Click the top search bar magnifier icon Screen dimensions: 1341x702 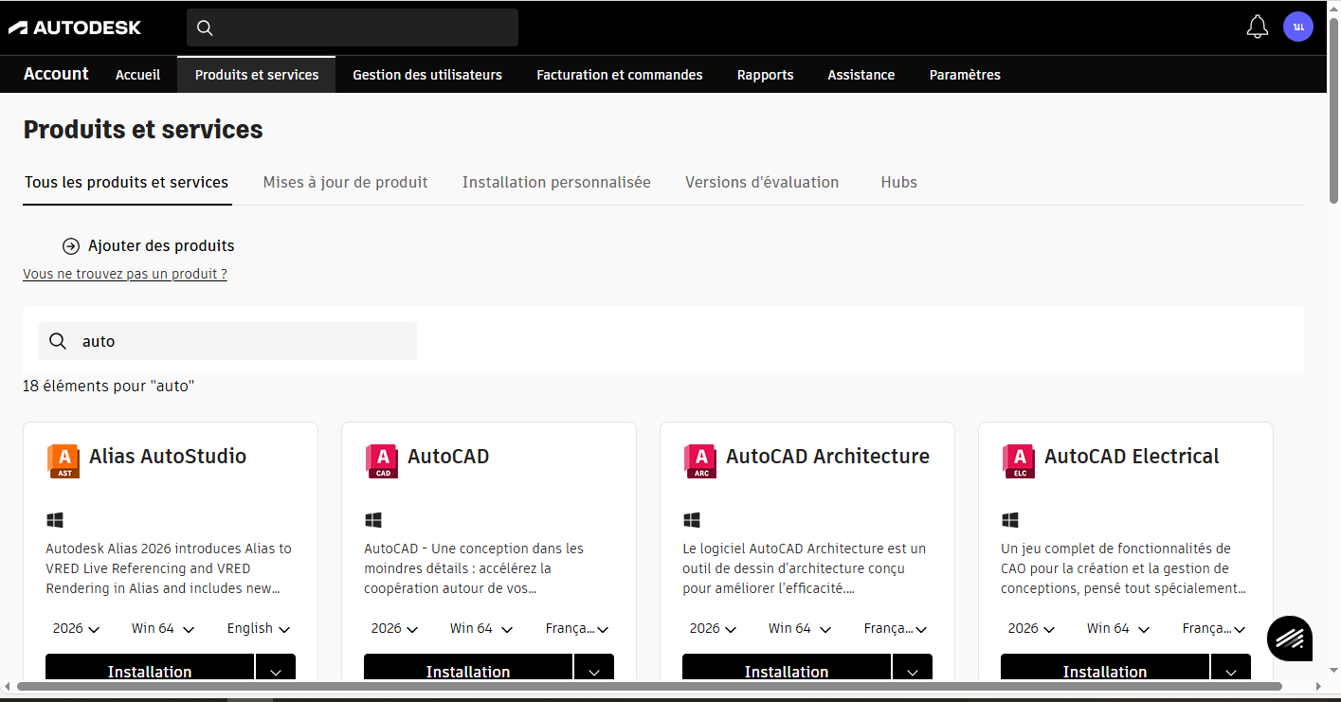(205, 27)
